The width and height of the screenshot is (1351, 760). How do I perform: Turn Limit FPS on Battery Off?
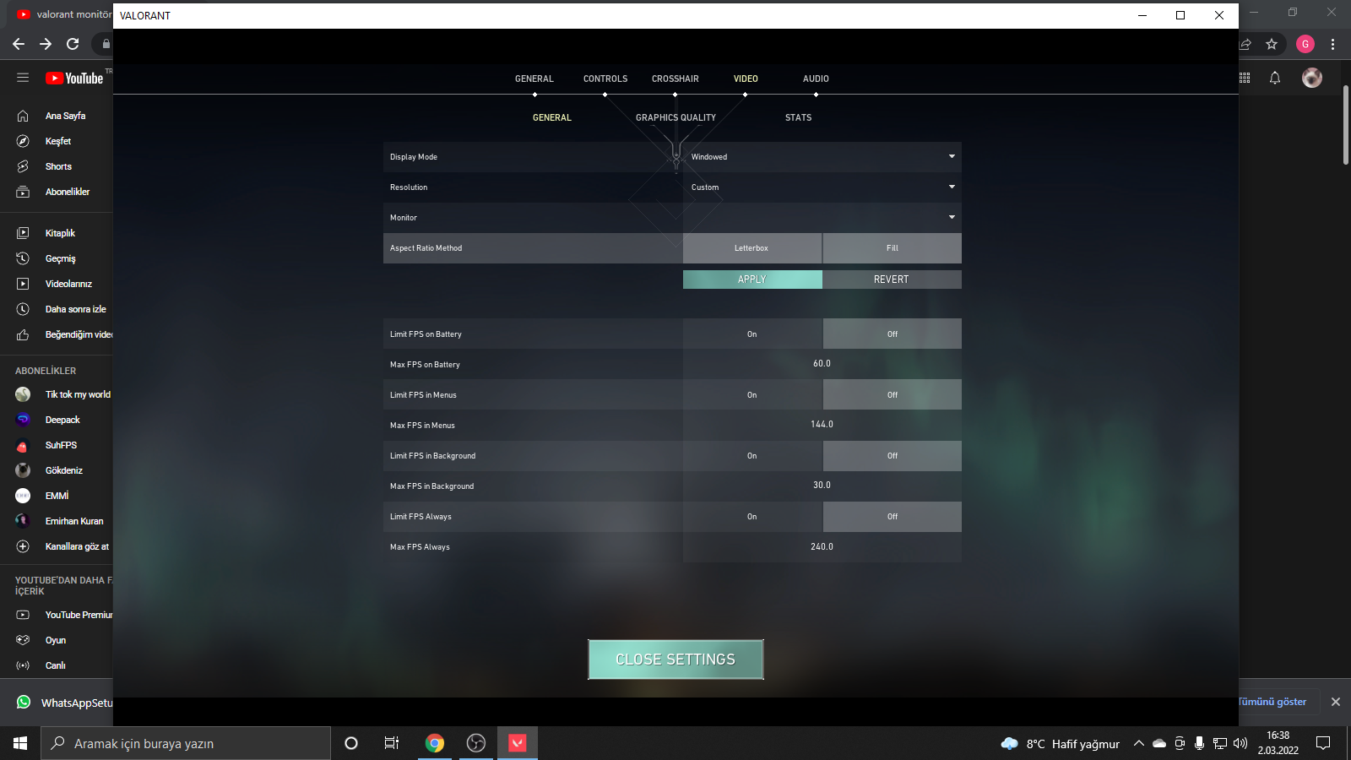coord(893,334)
